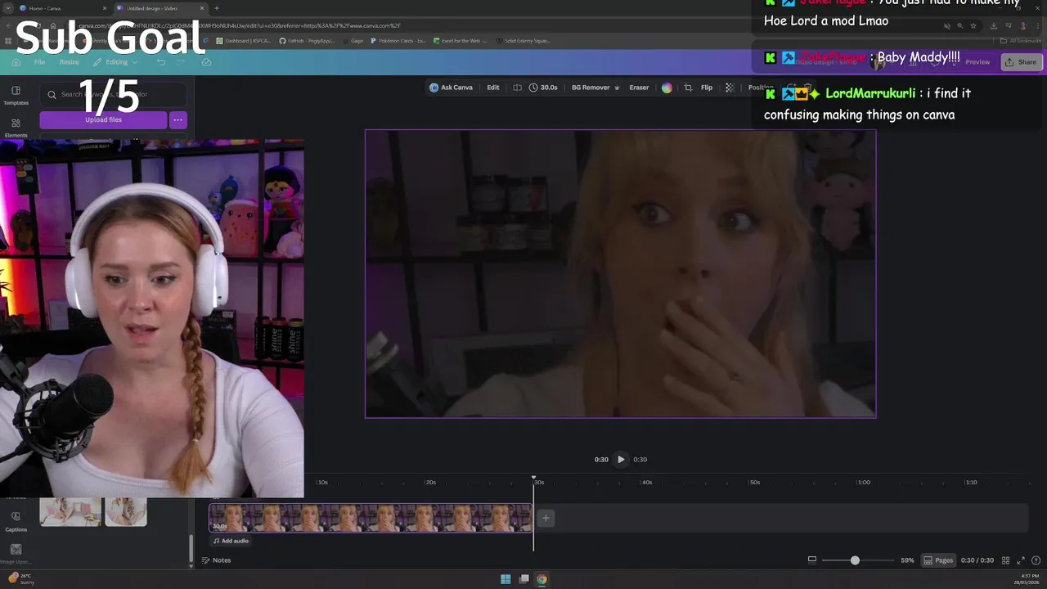Select the video on the canvas
Viewport: 1047px width, 589px height.
pyautogui.click(x=620, y=274)
